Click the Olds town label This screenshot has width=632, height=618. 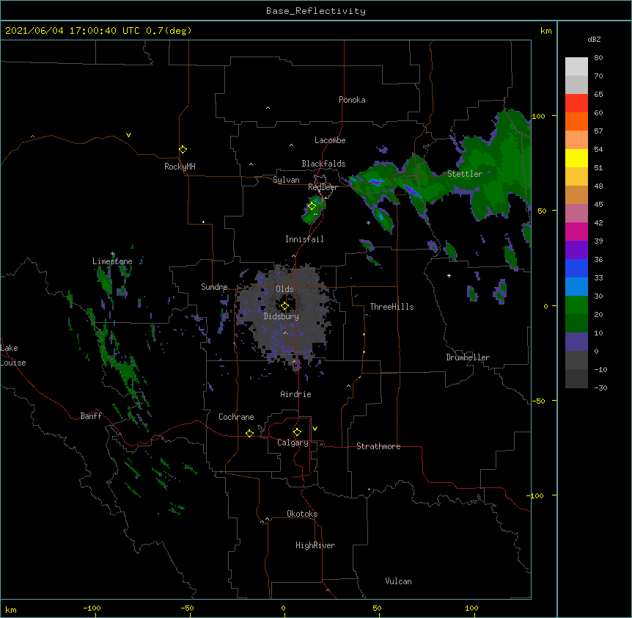[284, 289]
